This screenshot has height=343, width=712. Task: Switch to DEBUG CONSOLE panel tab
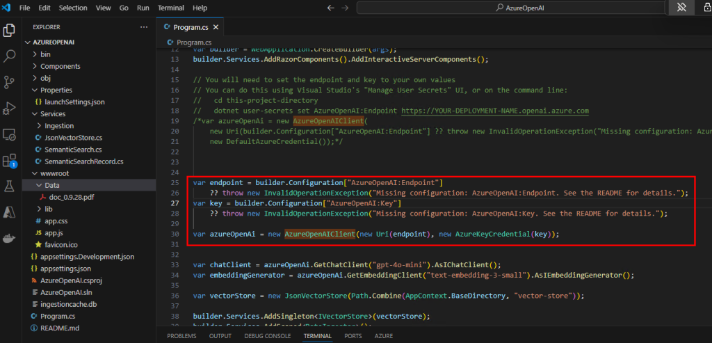[268, 336]
